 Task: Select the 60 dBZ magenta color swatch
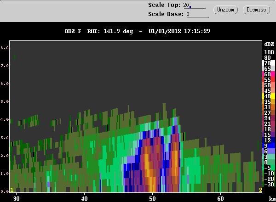point(273,74)
